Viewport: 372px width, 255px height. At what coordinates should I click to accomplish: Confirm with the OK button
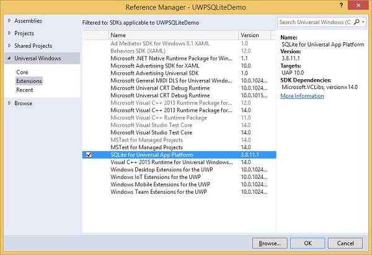pos(308,243)
